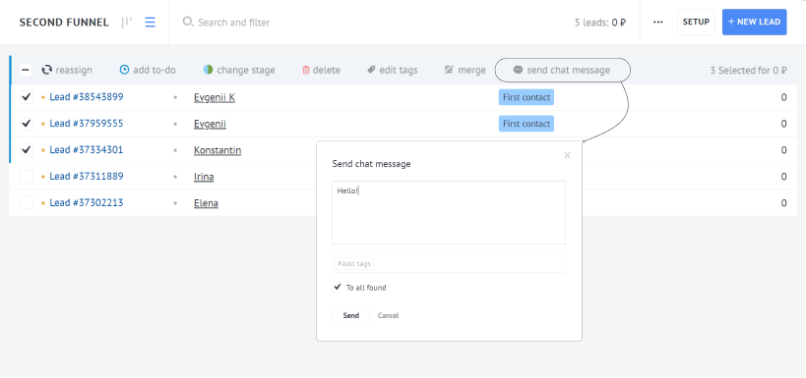Click the SECOND FUNNEL title

[x=64, y=23]
